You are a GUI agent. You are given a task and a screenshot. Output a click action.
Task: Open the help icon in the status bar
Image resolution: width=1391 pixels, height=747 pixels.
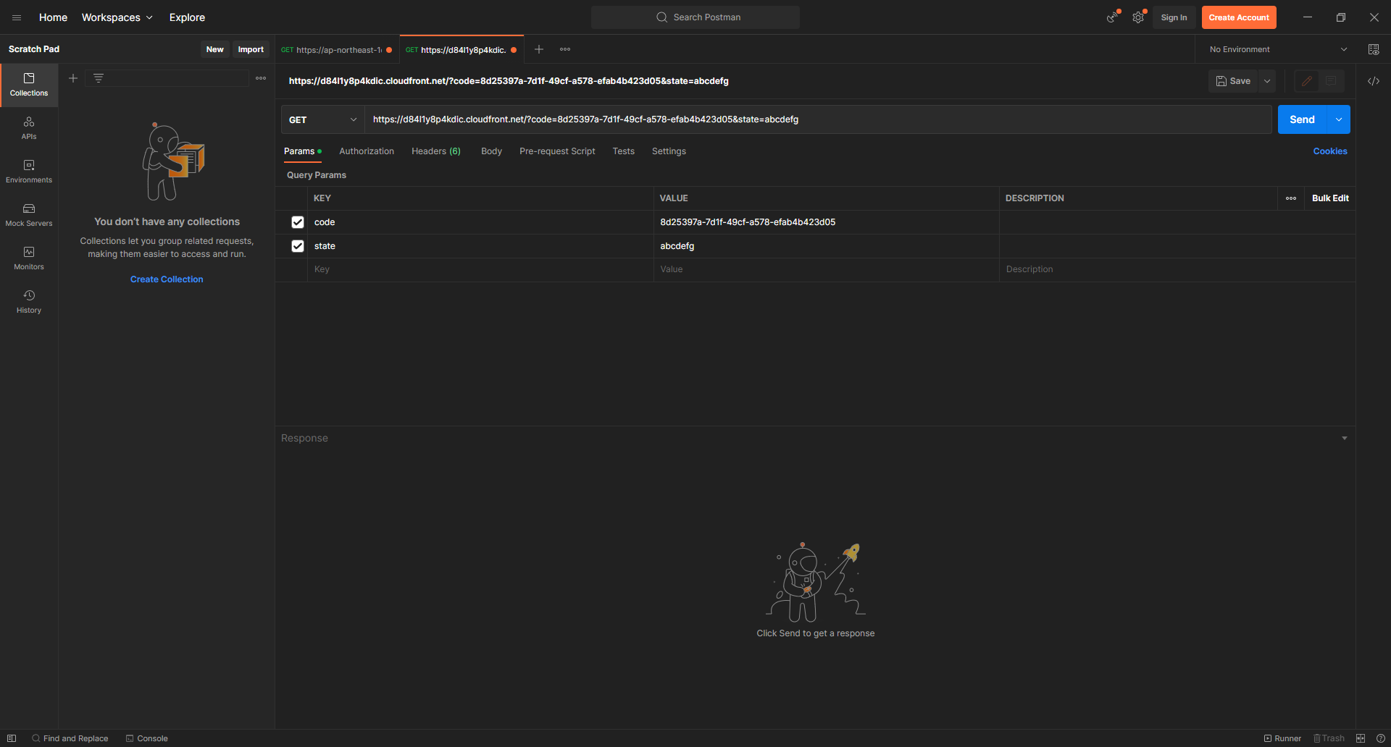(x=1381, y=738)
